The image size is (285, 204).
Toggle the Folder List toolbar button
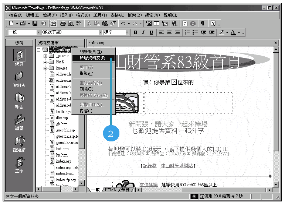pyautogui.click(x=53, y=24)
